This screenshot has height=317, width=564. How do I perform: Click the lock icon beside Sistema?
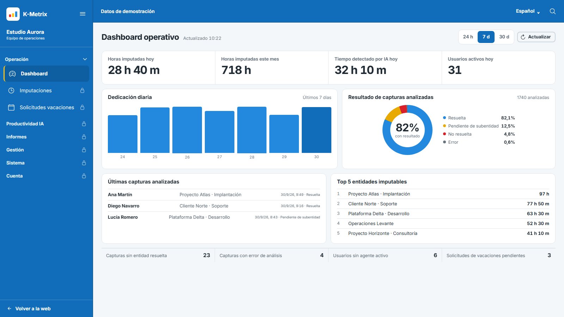tap(84, 163)
